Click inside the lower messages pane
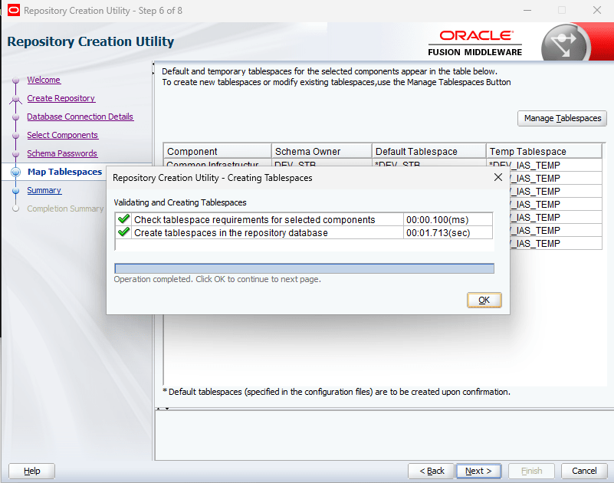Image resolution: width=614 pixels, height=483 pixels. [x=384, y=435]
